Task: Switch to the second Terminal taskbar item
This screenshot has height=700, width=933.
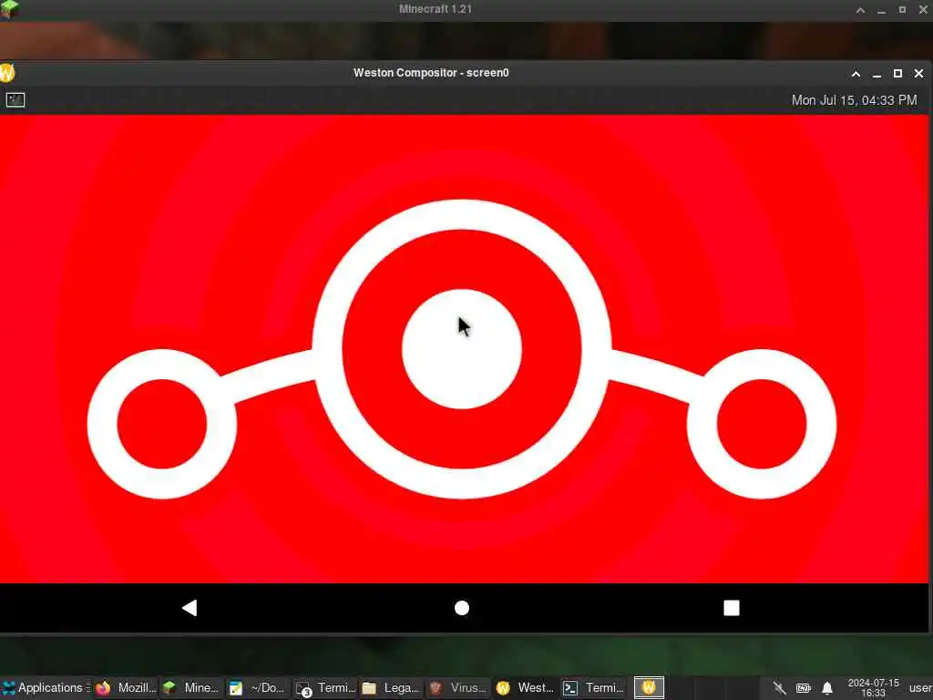Action: [x=593, y=687]
